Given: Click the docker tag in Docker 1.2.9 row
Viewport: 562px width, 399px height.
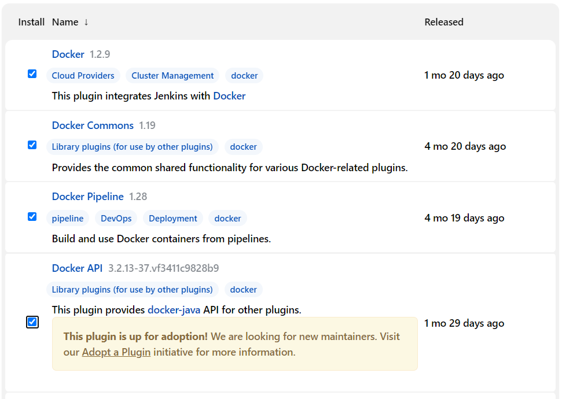Looking at the screenshot, I should [244, 76].
